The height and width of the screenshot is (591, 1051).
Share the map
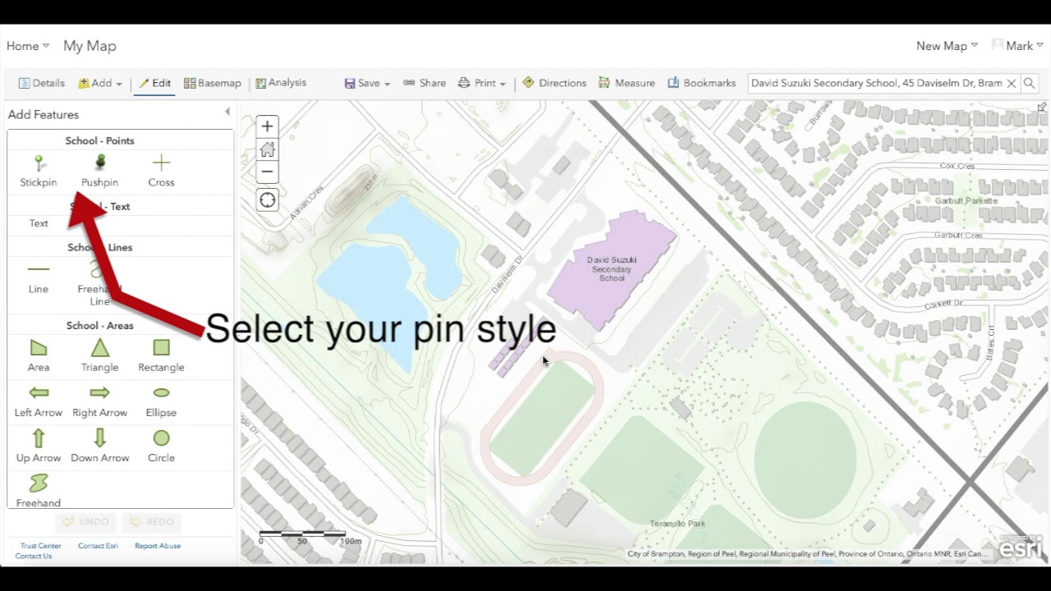pos(425,83)
